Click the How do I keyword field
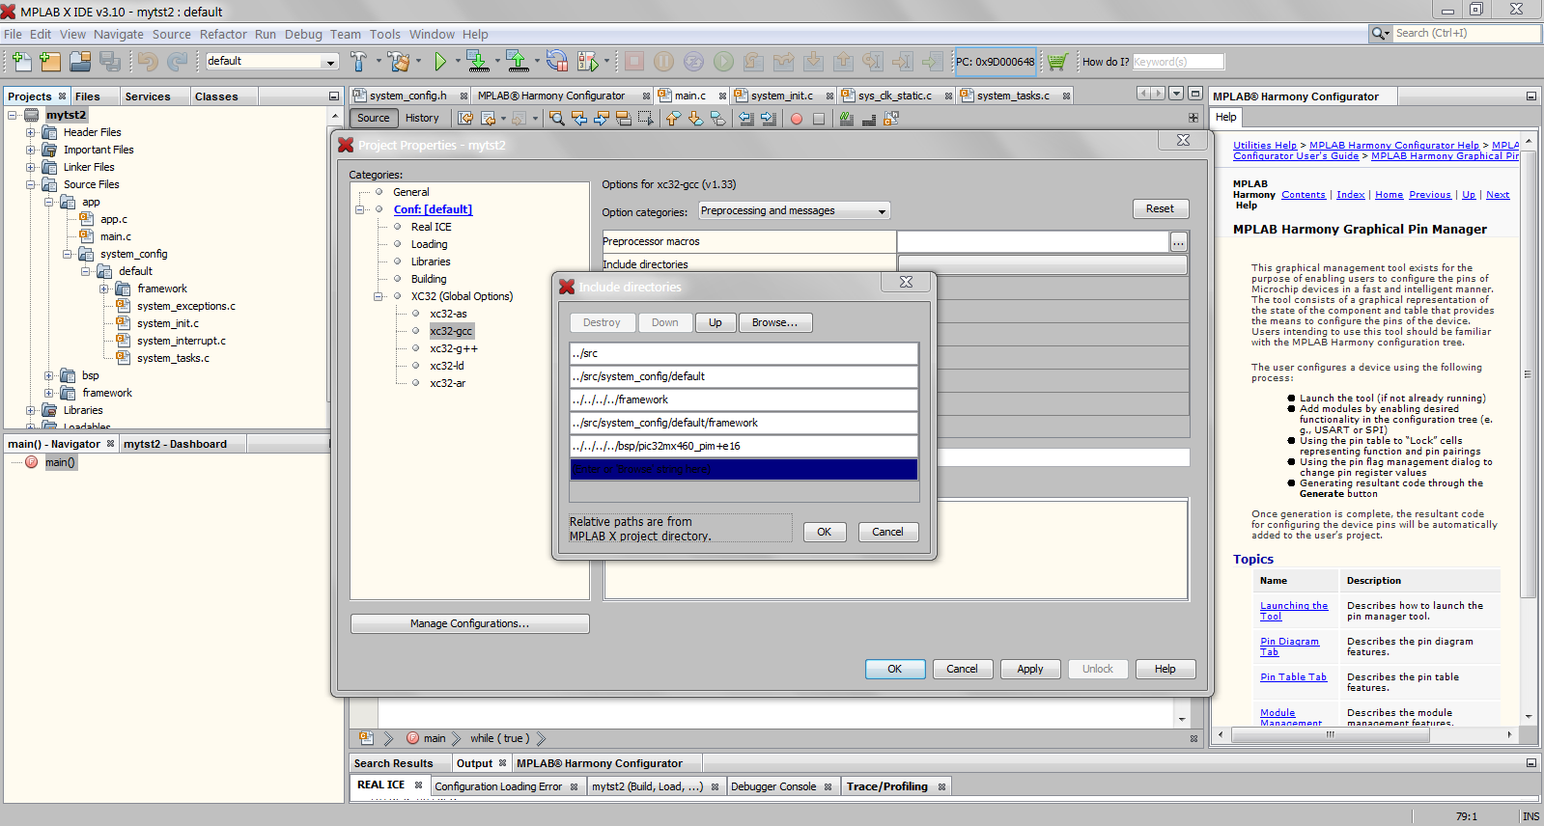Image resolution: width=1544 pixels, height=826 pixels. tap(1178, 62)
